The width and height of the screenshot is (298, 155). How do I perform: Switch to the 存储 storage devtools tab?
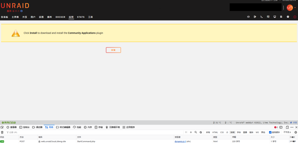point(99,127)
